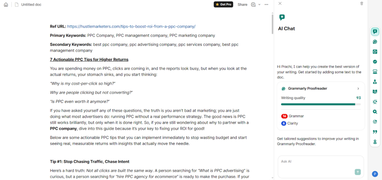Open the user profile avatar P

(x=375, y=174)
